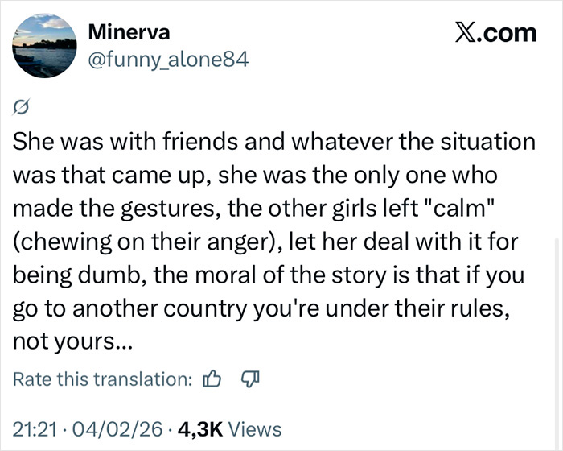Click the thumbs-up translation rating icon
Viewport: 563px width, 451px height.
tap(214, 379)
